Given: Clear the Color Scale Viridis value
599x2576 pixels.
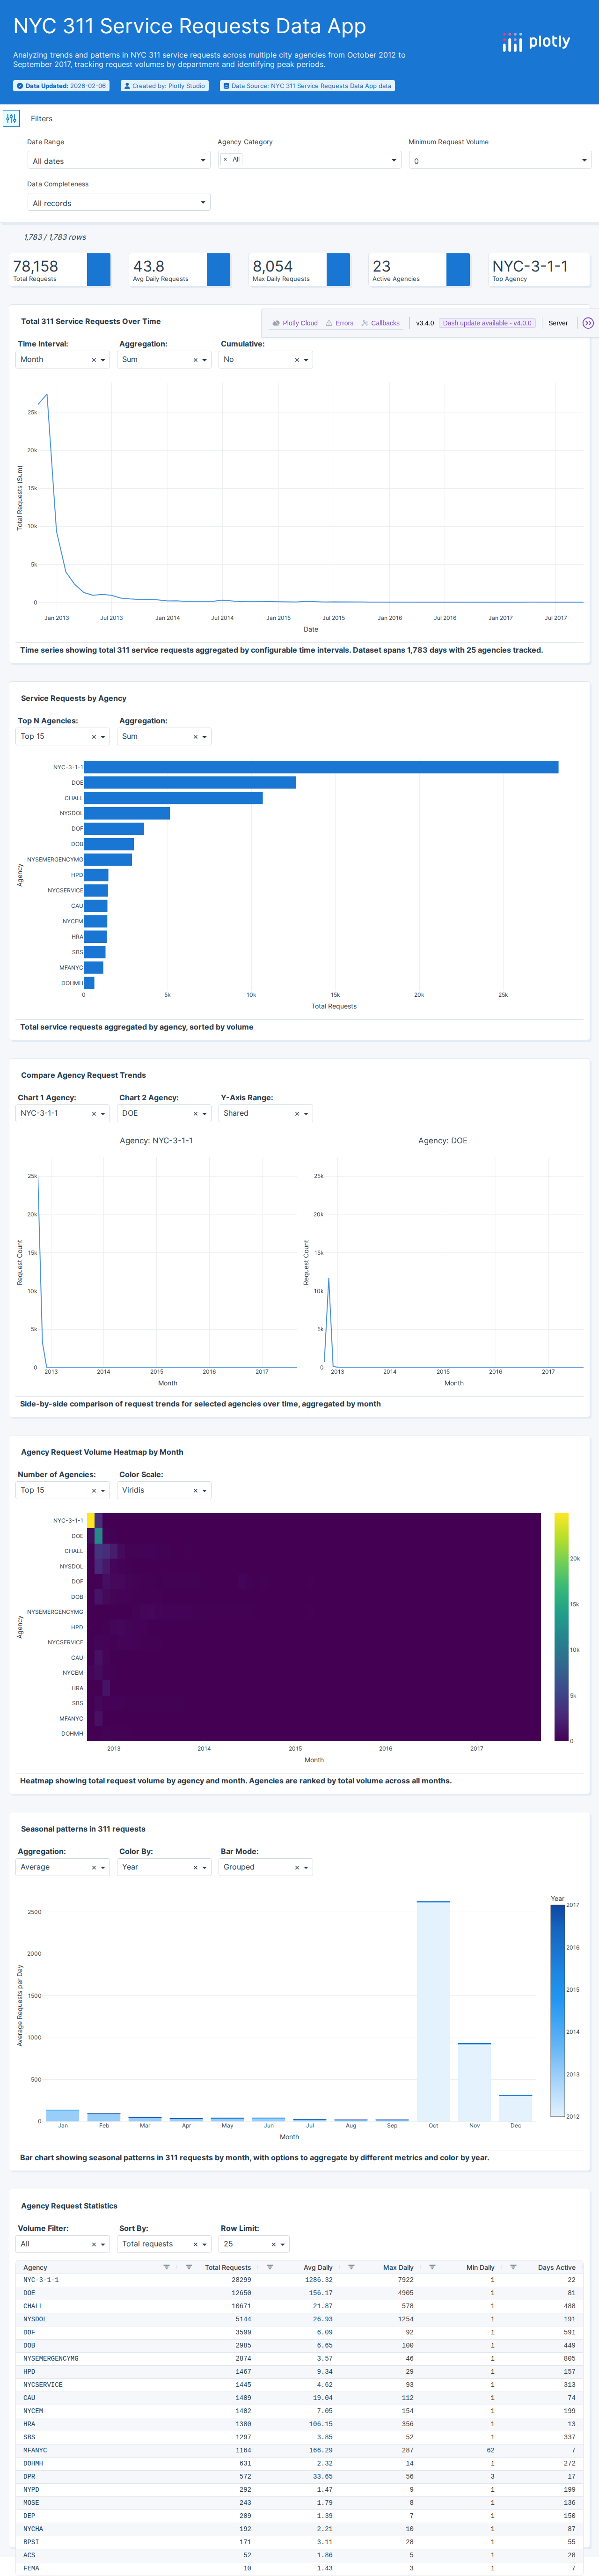Looking at the screenshot, I should pyautogui.click(x=195, y=1491).
